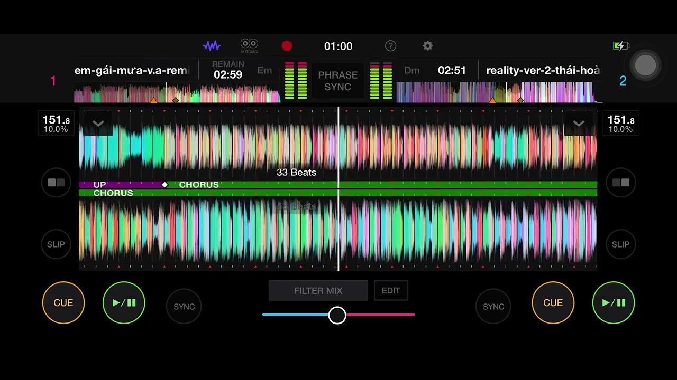677x380 pixels.
Task: Toggle PHRASE SYNC button
Action: point(338,81)
